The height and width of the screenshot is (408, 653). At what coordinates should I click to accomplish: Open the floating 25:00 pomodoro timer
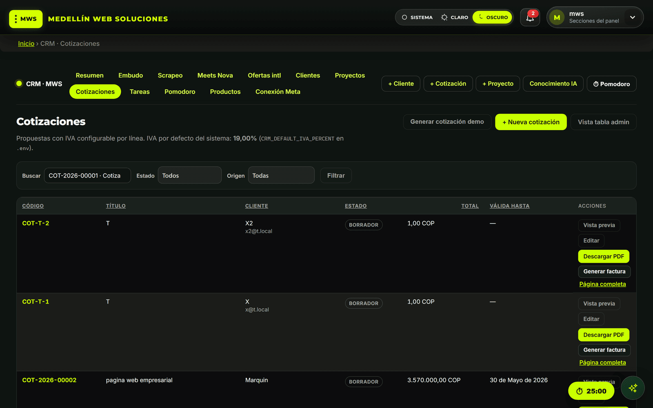pos(591,391)
